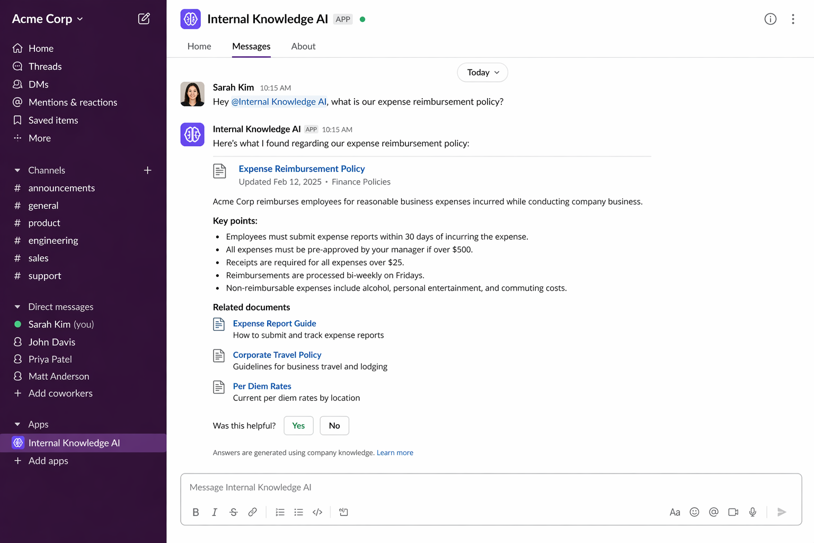Open the Corporate Travel Policy document
This screenshot has height=543, width=814.
click(x=277, y=354)
